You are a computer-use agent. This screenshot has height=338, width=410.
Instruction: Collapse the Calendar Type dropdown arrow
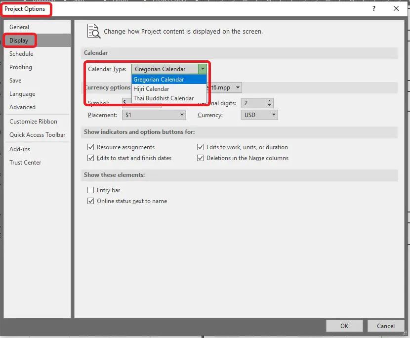coord(202,69)
